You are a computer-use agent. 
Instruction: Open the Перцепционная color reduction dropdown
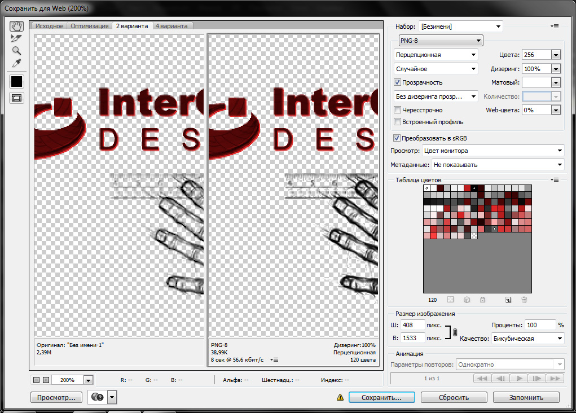tap(436, 55)
